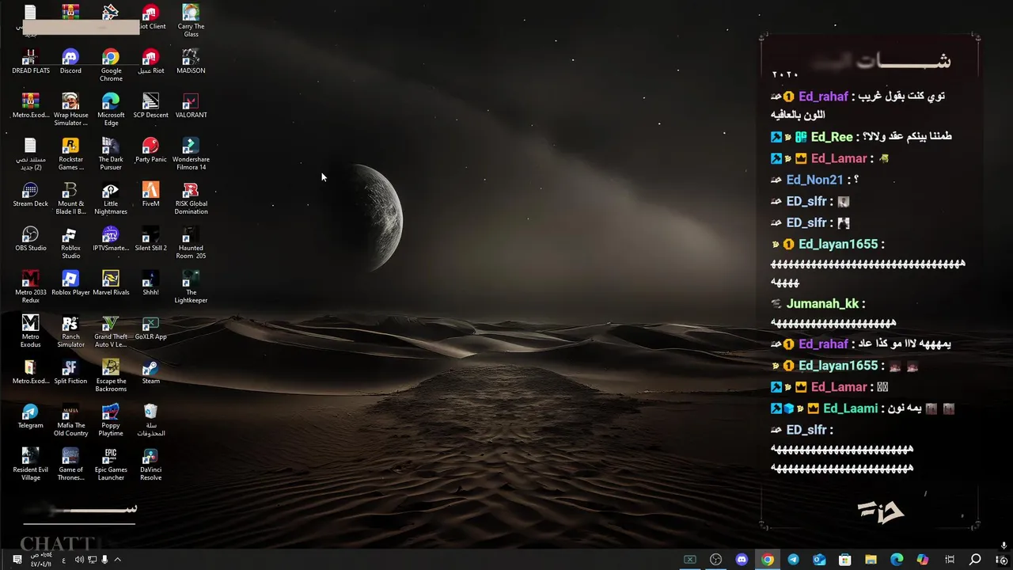Select the Recycle Bin desktop icon

point(150,420)
